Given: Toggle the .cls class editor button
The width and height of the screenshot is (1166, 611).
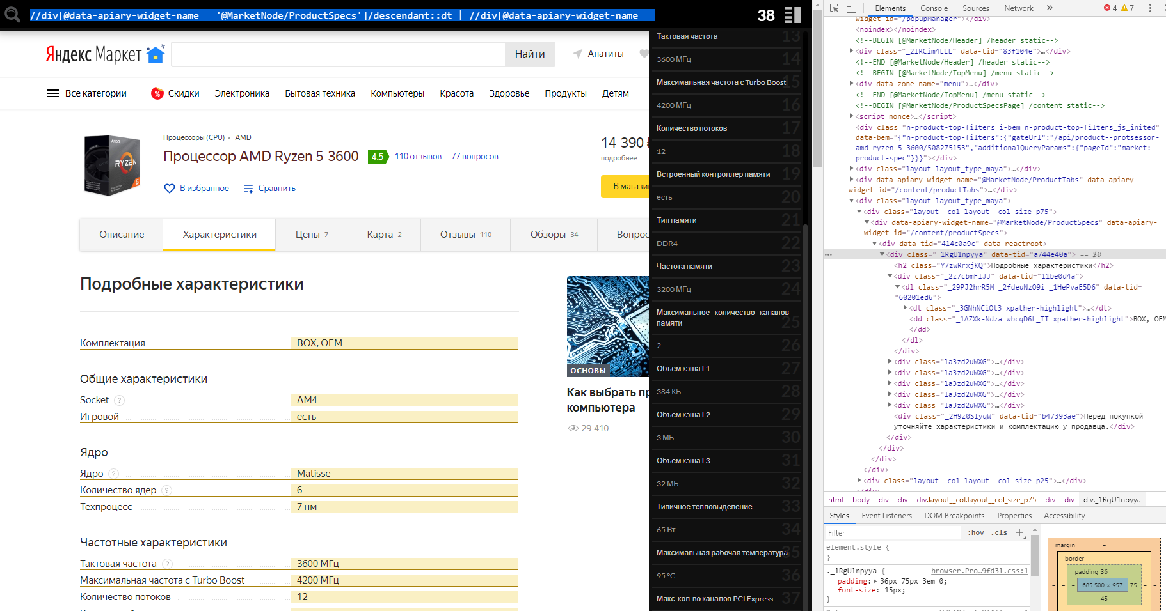Looking at the screenshot, I should point(999,533).
